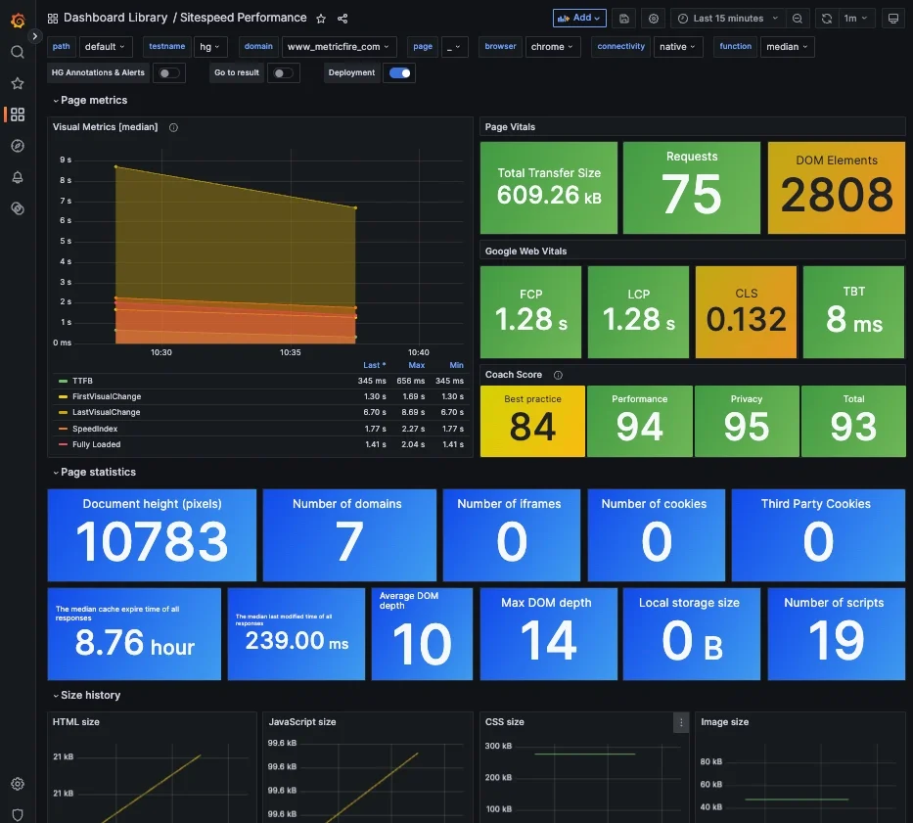Screen dimensions: 913x823
Task: Open dashboard settings gear
Action: pyautogui.click(x=654, y=18)
